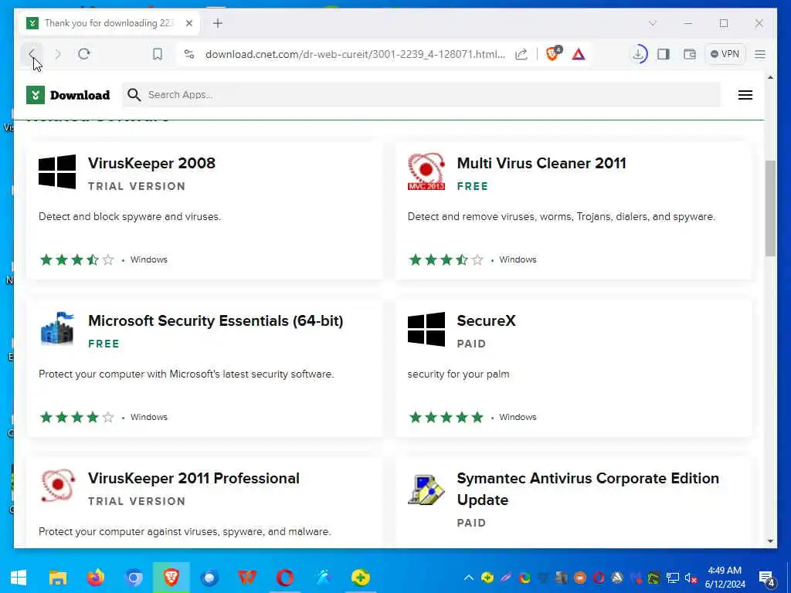Click the address bar URL
This screenshot has width=791, height=593.
[355, 55]
